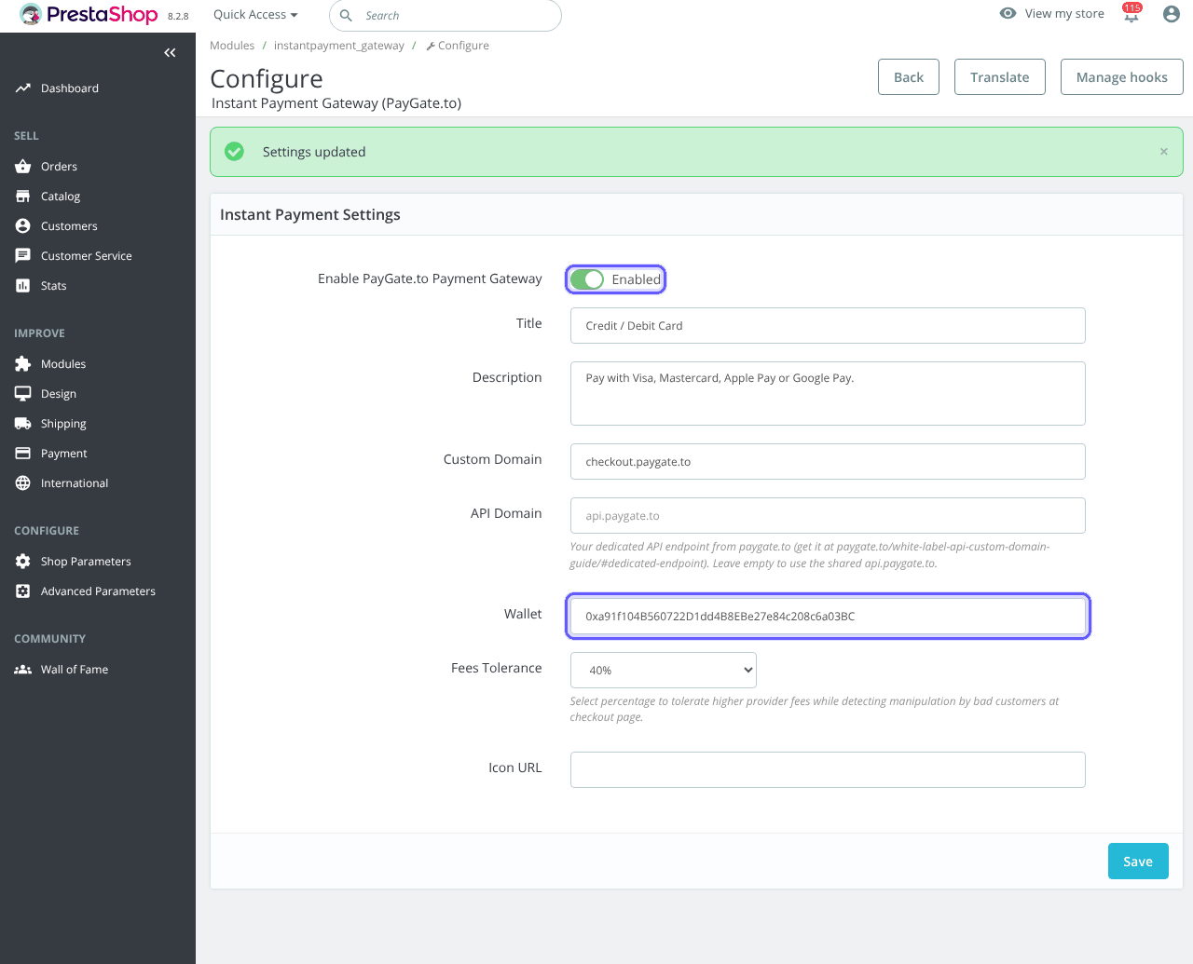
Task: Open View my store link
Action: [1052, 14]
